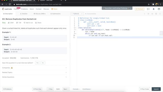
Task: Open the Contribute link
Action: point(87,89)
